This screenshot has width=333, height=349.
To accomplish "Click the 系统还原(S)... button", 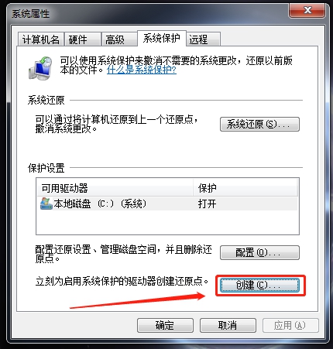I will tap(259, 125).
